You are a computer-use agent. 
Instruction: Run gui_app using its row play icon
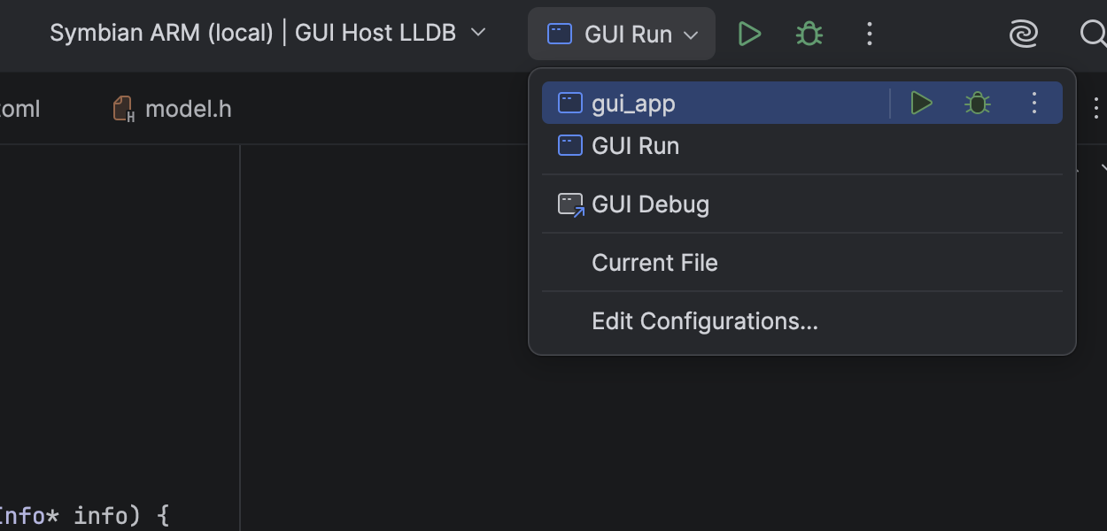921,104
